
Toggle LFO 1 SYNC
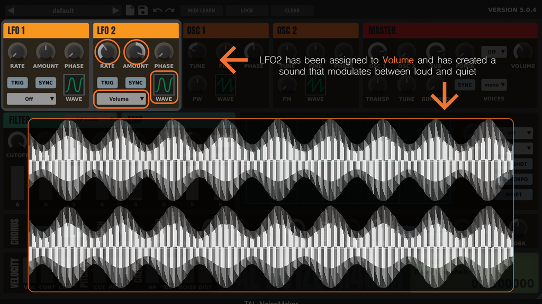(x=46, y=83)
